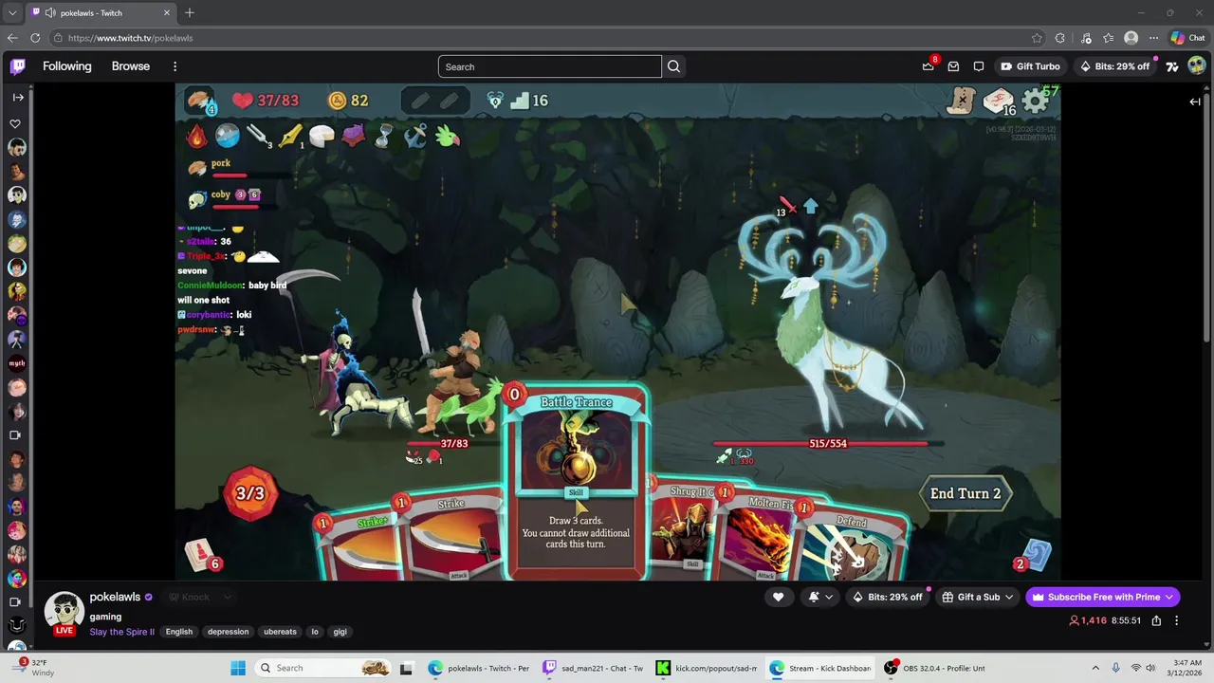Open the kick.com popout taskbar item

point(707,668)
